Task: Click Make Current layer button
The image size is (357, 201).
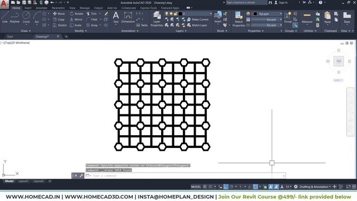Action: (198, 20)
